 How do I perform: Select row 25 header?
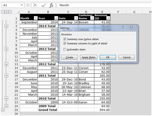(x=16, y=110)
